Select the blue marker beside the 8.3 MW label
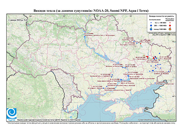 pyautogui.click(x=103, y=88)
